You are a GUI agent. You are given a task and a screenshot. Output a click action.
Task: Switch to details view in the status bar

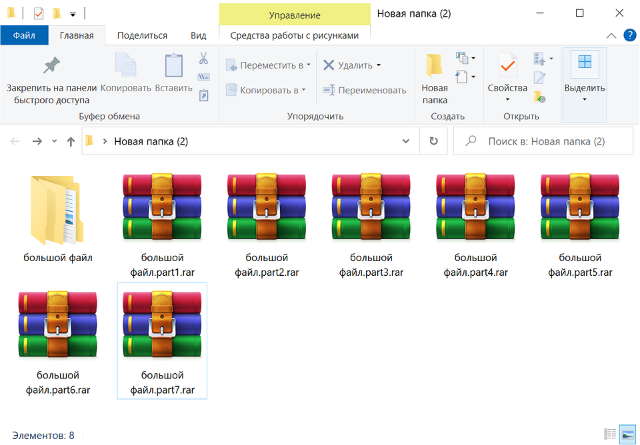(x=610, y=434)
